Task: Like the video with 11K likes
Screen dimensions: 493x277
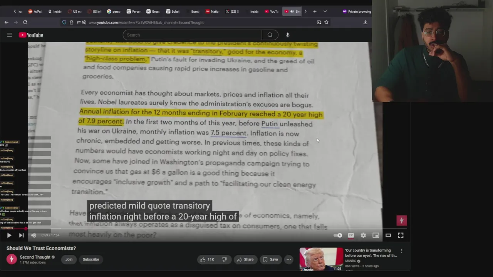Action: [x=207, y=260]
